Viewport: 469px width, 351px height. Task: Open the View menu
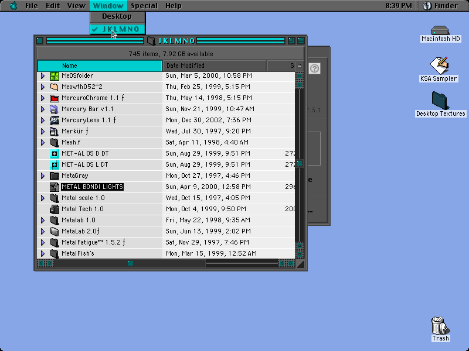[x=76, y=6]
